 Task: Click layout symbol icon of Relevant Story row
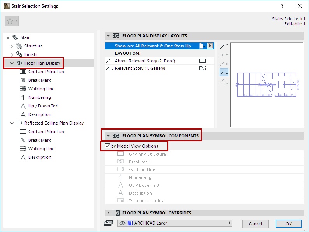coord(203,68)
